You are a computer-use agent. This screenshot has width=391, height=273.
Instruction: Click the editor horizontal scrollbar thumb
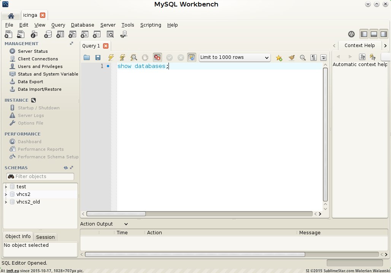[x=116, y=214]
